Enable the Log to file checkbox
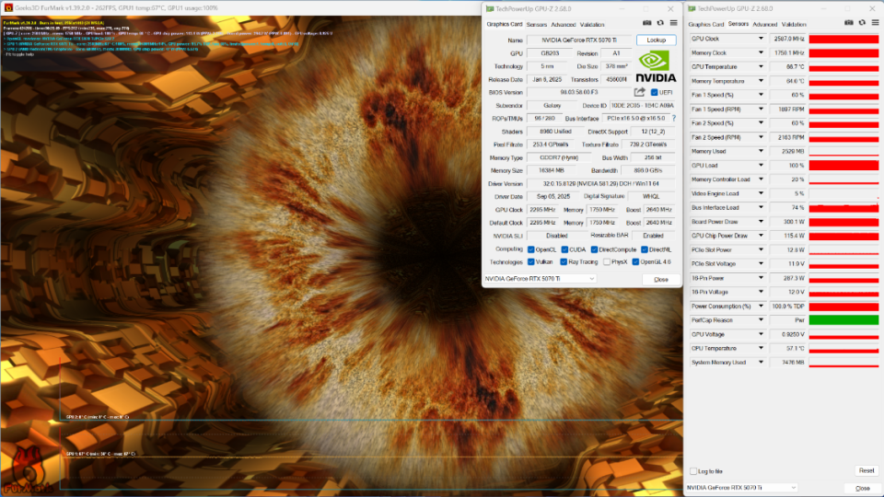 pos(693,471)
